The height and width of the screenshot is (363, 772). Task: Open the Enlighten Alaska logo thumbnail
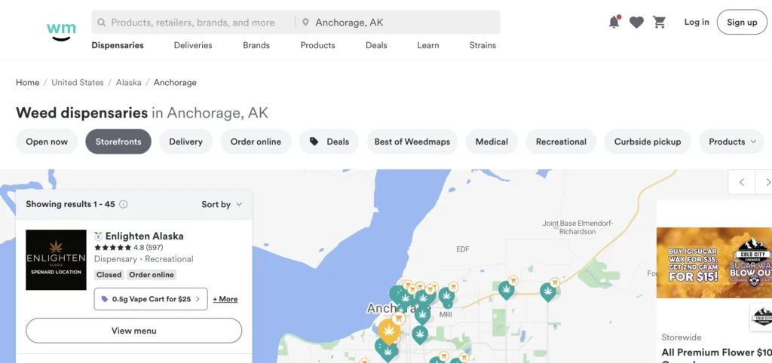56,260
